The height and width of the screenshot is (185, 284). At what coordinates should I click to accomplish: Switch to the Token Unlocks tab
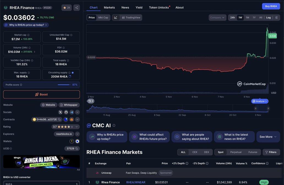click(x=159, y=7)
